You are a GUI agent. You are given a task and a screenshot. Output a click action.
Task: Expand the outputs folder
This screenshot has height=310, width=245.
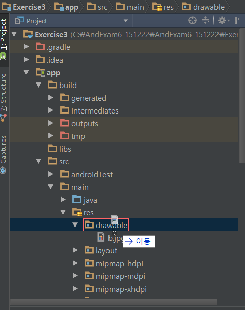coord(51,123)
